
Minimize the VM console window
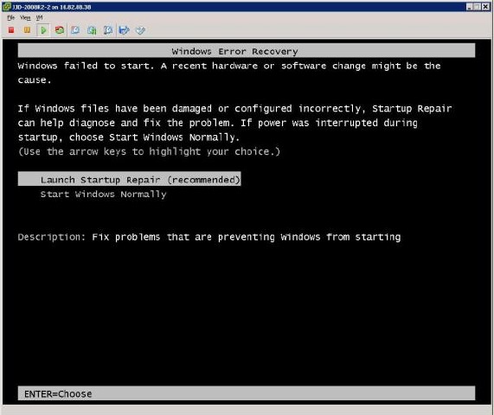[x=470, y=7]
